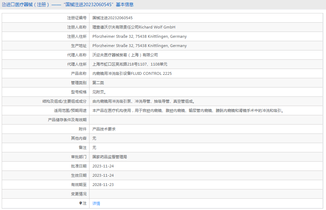Select the 见附页。 model value
Screen dimensions: 326x210
(x=99, y=92)
